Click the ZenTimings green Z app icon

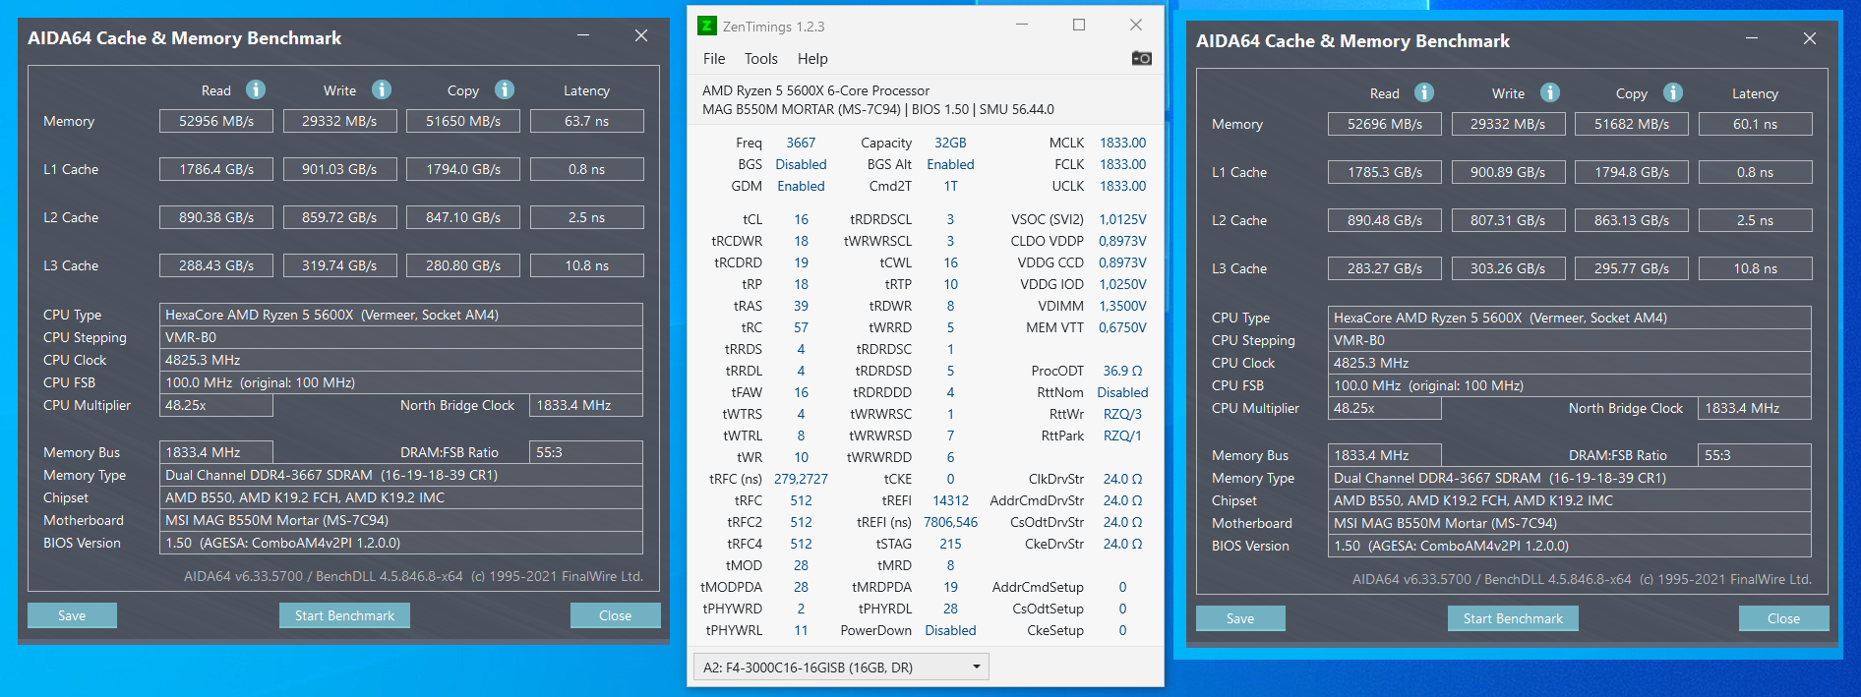[707, 26]
